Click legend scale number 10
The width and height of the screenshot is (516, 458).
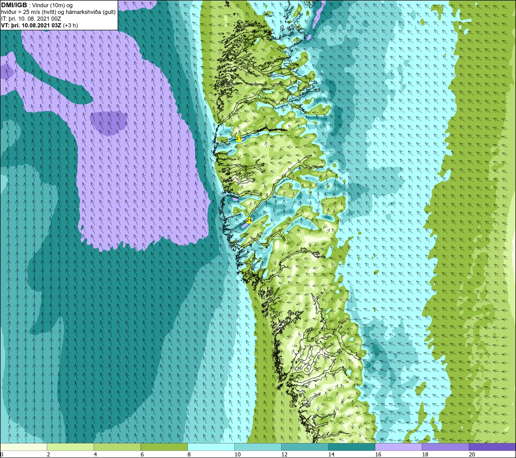(x=237, y=454)
